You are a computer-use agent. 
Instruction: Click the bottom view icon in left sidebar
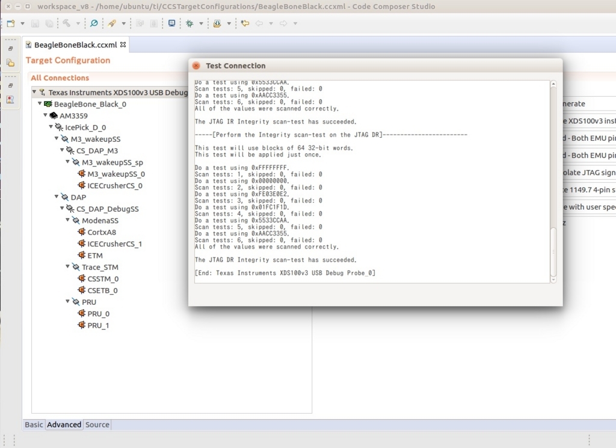11,100
